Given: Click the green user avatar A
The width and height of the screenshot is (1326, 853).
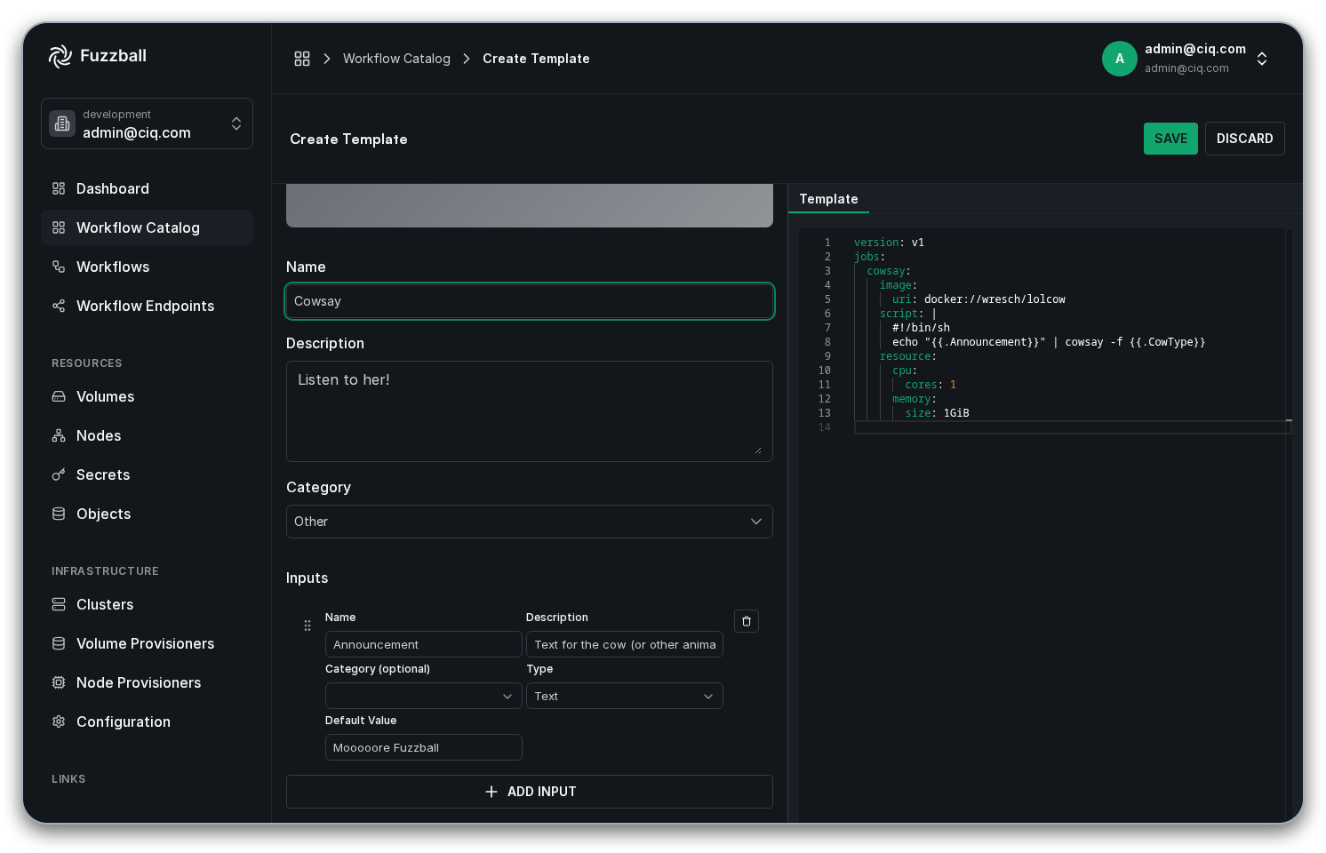Looking at the screenshot, I should [1120, 59].
